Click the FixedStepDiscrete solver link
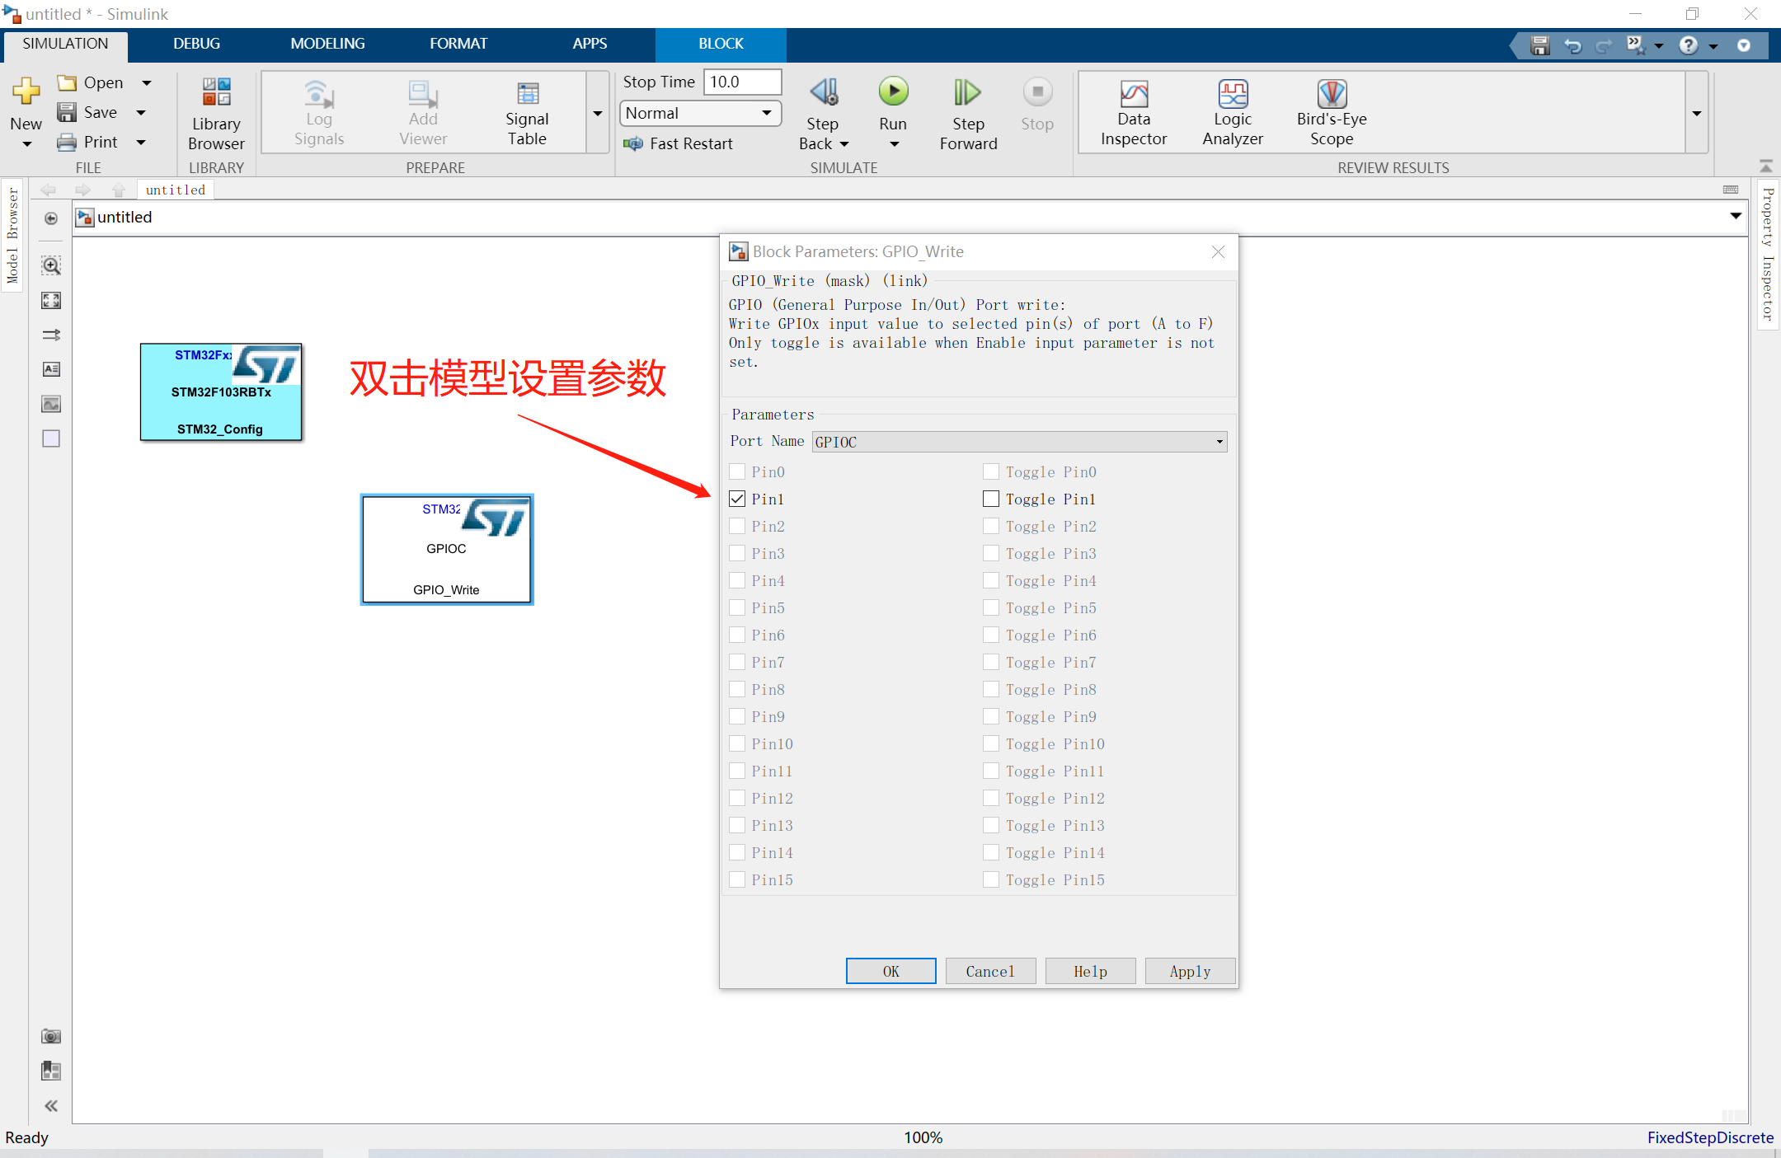Viewport: 1781px width, 1158px height. (x=1710, y=1137)
